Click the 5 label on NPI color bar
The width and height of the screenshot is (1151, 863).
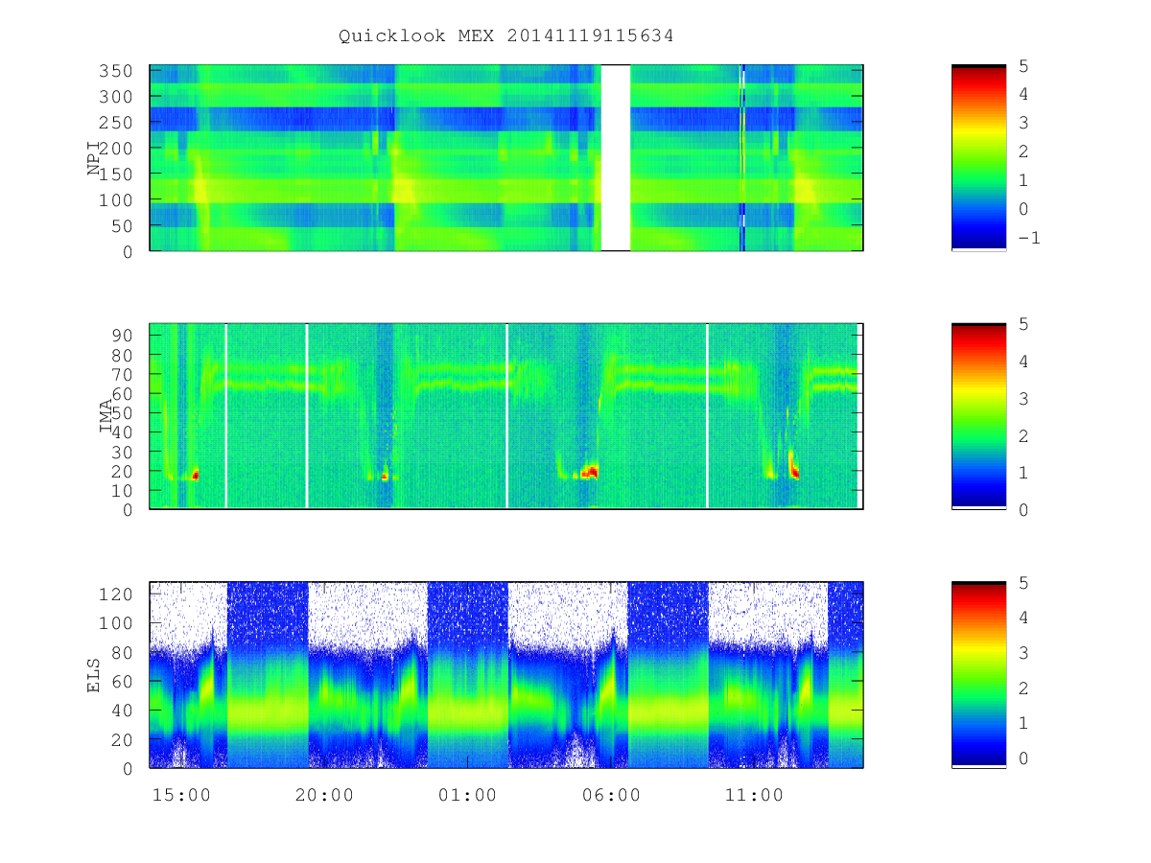tap(1023, 65)
